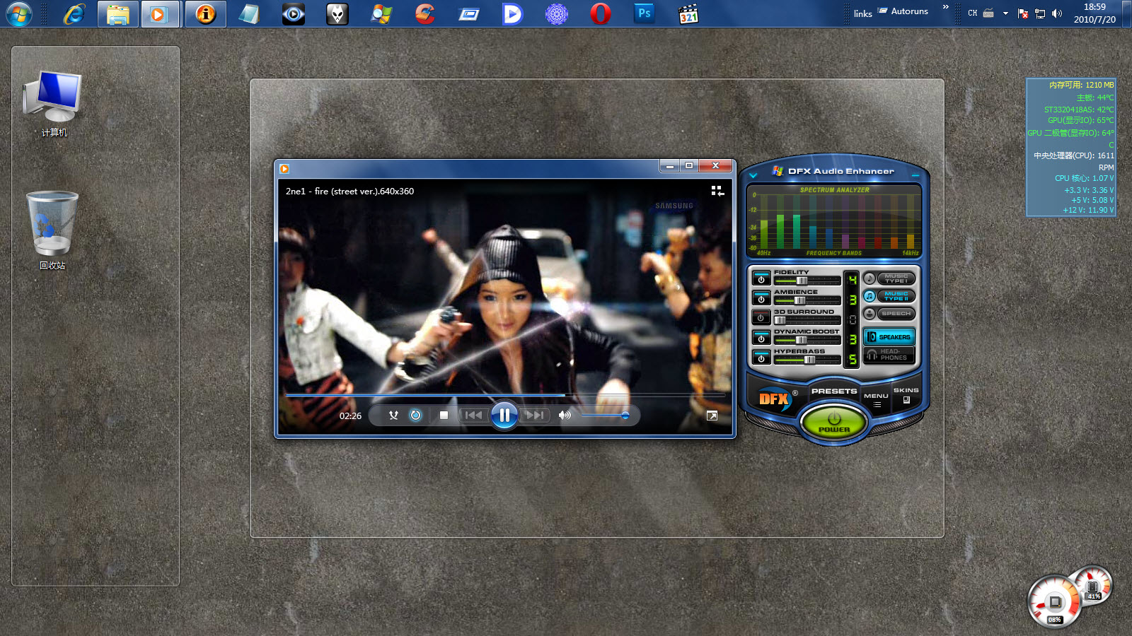Skip to the previous track
This screenshot has height=636, width=1132.
click(x=473, y=416)
